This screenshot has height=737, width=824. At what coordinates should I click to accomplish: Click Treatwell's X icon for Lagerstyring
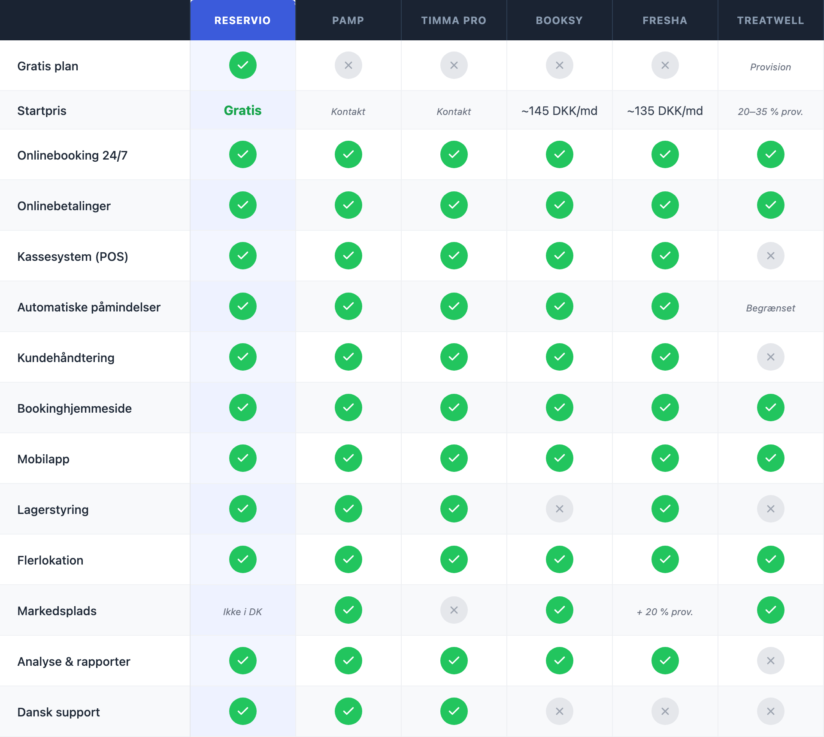[x=771, y=509]
